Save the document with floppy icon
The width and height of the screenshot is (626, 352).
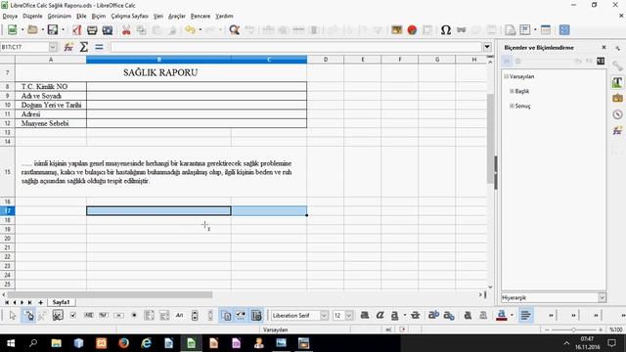pyautogui.click(x=52, y=30)
